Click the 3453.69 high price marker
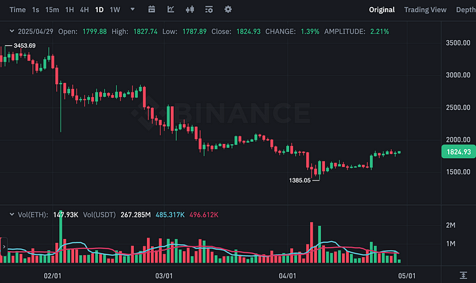This screenshot has width=476, height=283. click(24, 45)
